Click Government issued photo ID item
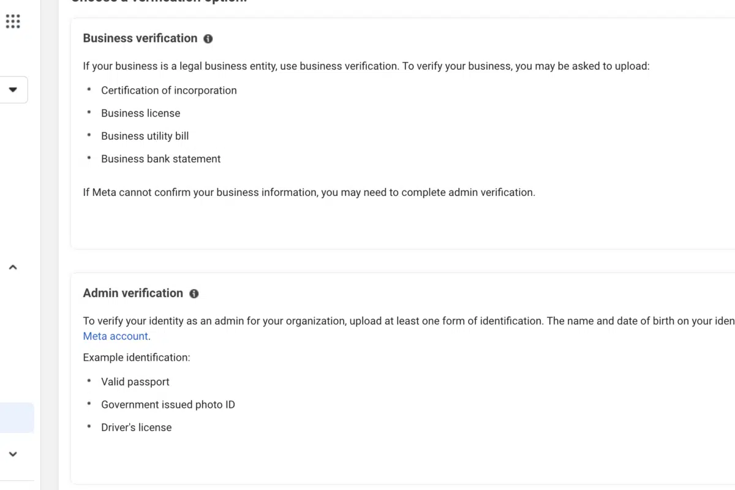Viewport: 735px width, 490px height. tap(168, 404)
